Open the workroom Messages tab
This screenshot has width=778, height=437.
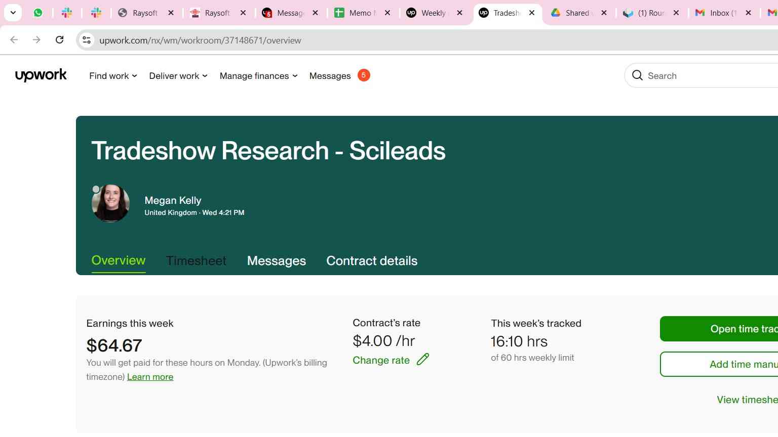coord(277,261)
